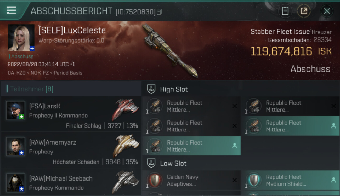Open the clipboard icon in the top bar
The width and height of the screenshot is (340, 196).
285,11
